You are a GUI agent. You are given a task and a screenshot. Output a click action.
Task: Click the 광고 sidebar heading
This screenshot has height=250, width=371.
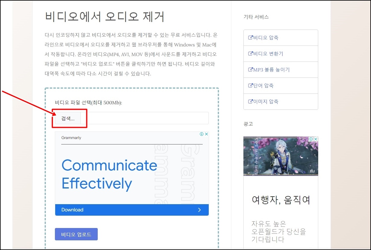[248, 124]
